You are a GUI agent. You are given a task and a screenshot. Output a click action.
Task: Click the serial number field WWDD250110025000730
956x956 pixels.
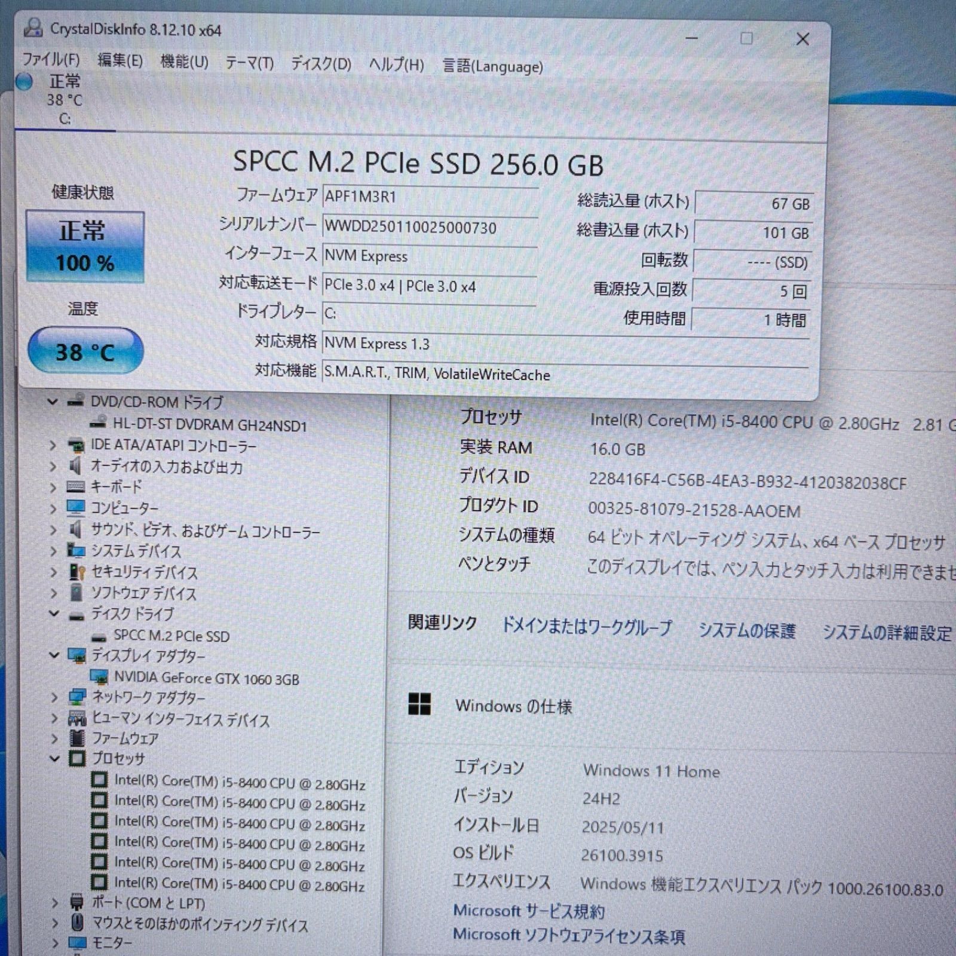click(430, 228)
